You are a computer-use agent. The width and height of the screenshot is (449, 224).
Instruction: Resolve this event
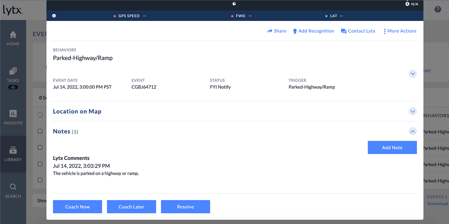click(x=186, y=207)
